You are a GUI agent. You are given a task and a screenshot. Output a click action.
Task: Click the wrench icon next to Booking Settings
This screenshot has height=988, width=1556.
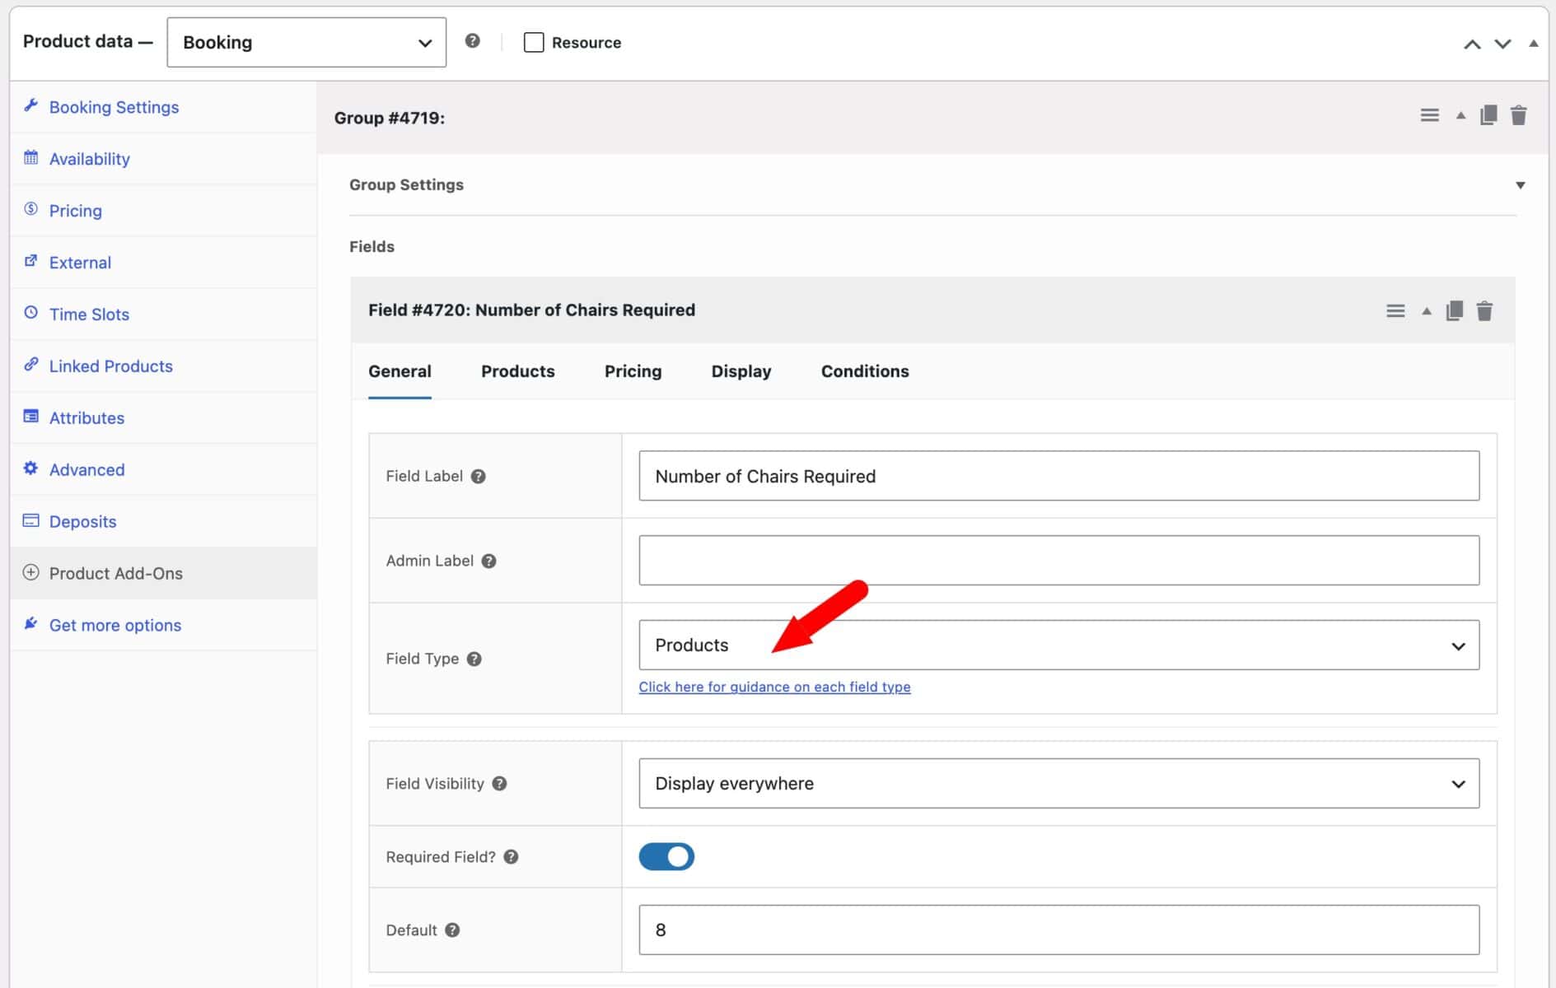pos(30,105)
